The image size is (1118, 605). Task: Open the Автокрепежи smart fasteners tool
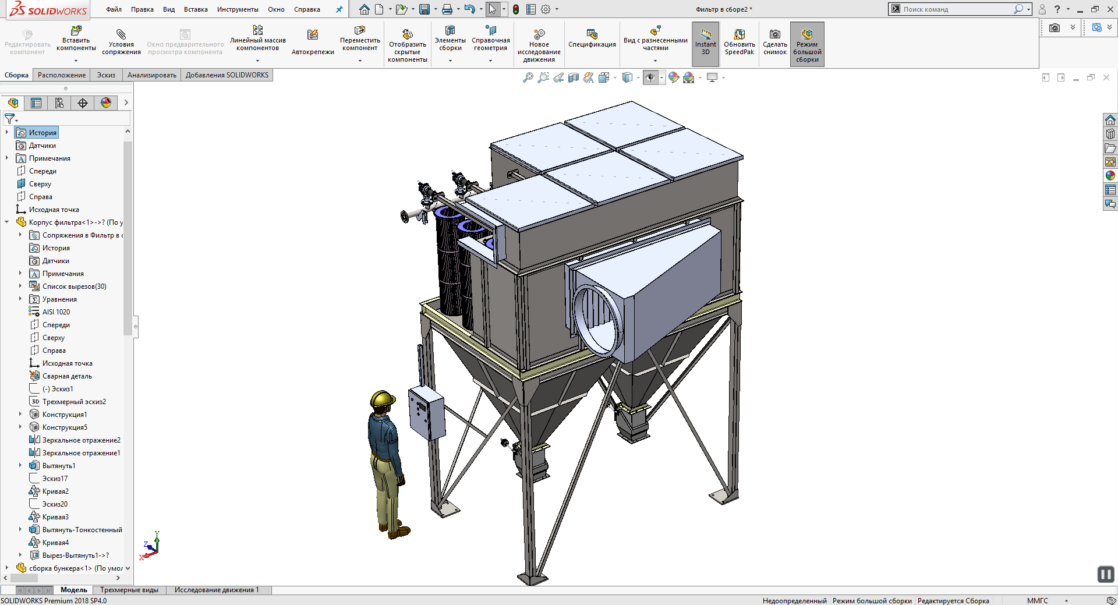[313, 43]
